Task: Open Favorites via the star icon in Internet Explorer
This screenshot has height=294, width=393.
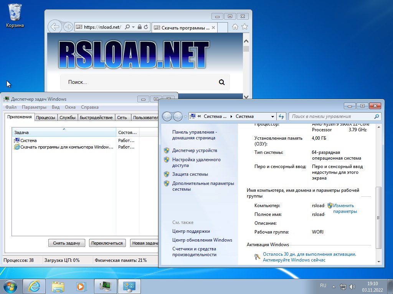Action: coord(244,27)
